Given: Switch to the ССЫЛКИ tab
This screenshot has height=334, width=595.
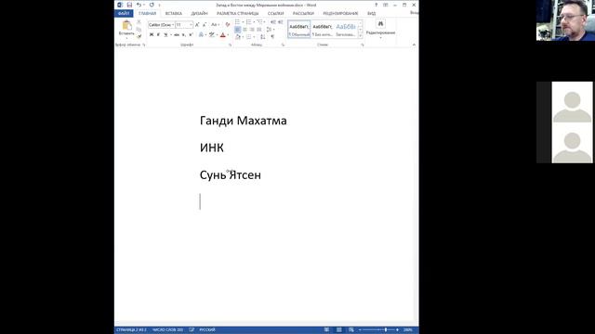Looking at the screenshot, I should coord(276,13).
